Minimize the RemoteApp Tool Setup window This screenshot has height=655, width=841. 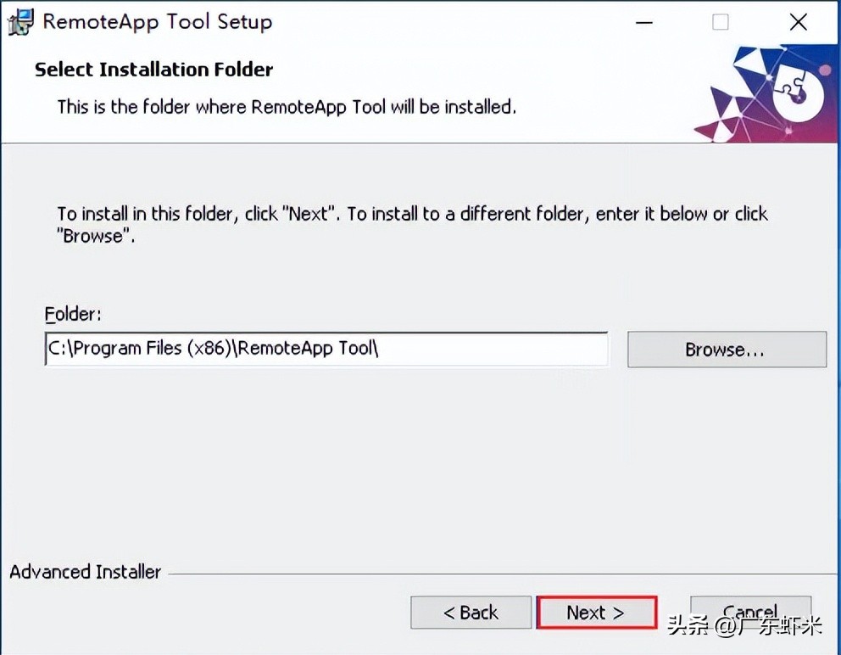pyautogui.click(x=644, y=23)
